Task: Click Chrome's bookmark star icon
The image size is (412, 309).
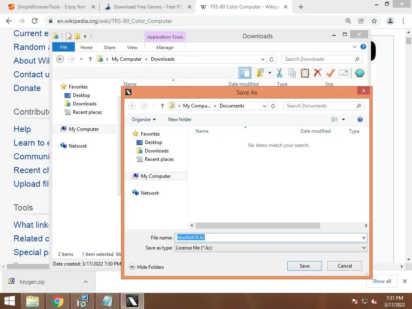Action: tap(374, 21)
